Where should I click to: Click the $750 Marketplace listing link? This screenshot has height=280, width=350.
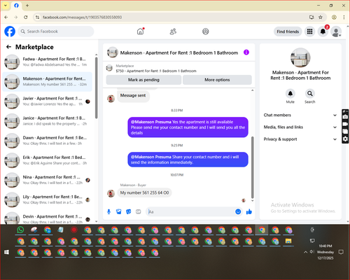[x=156, y=71]
